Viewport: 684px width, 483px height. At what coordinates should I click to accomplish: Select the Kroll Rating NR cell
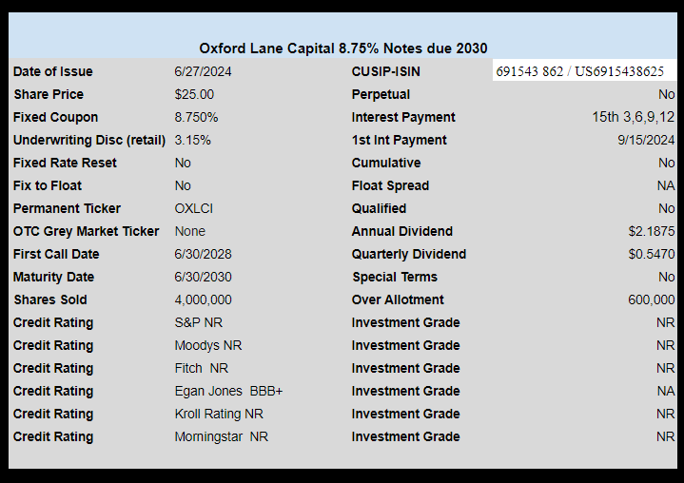219,414
